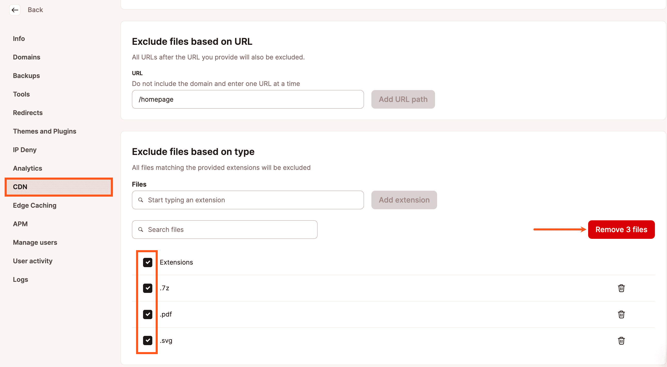This screenshot has width=667, height=367.
Task: Open the Analytics menu item
Action: click(x=28, y=168)
